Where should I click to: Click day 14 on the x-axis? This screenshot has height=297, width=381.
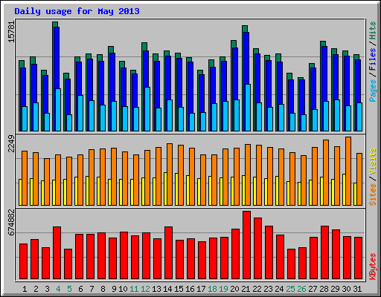[x=167, y=289]
